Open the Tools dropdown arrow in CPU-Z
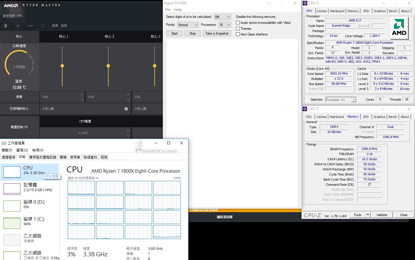Image resolution: width=415 pixels, height=260 pixels. point(368,215)
